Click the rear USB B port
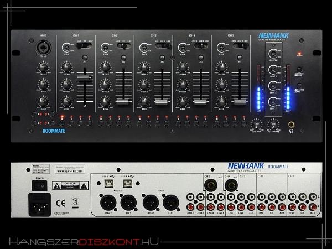 [109, 183]
